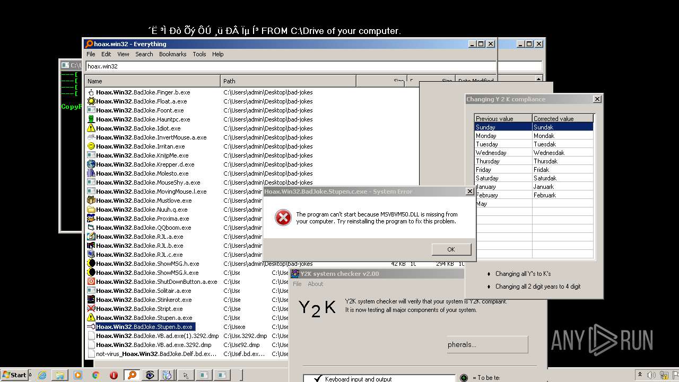Click the mouse cursor taskbar button
Screen dimensions: 679x382
(x=185, y=375)
